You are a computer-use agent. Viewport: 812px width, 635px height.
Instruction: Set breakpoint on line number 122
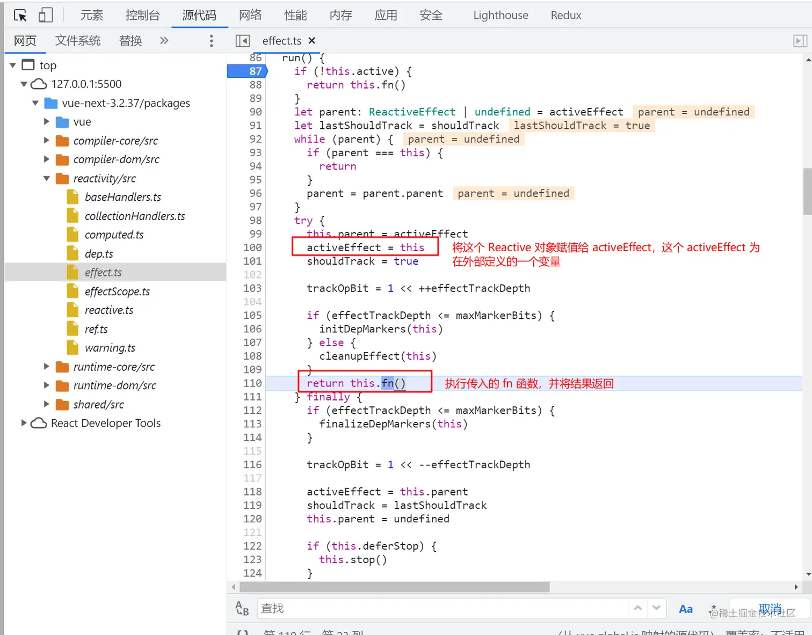[x=252, y=546]
